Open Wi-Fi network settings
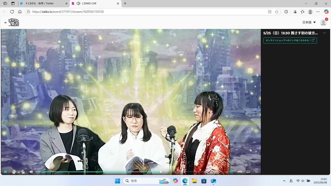The height and width of the screenshot is (186, 331). 298,181
